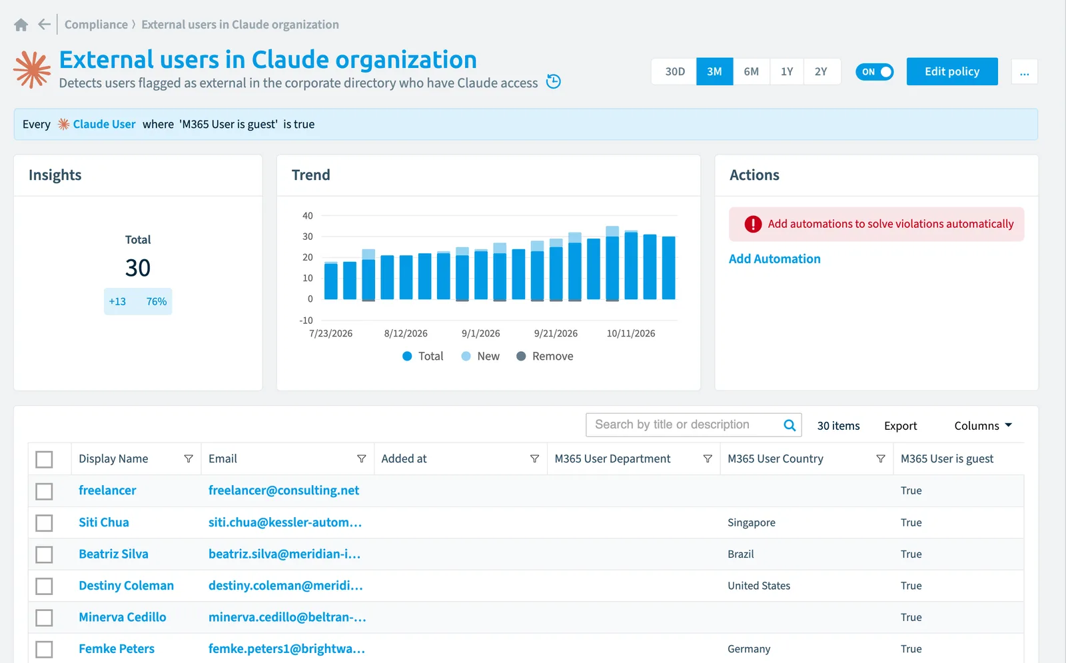
Task: Click the Edit policy button
Action: coord(952,71)
